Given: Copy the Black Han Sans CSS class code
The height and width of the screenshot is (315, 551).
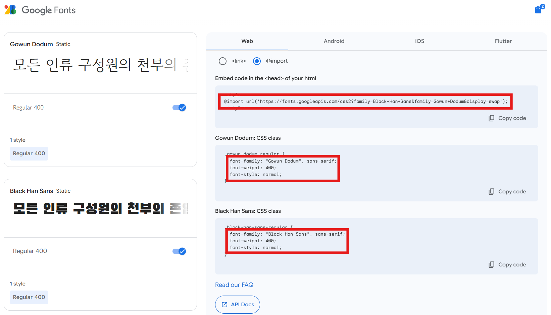Looking at the screenshot, I should [507, 265].
